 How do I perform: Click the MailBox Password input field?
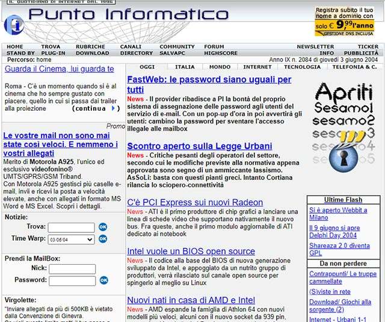71,280
